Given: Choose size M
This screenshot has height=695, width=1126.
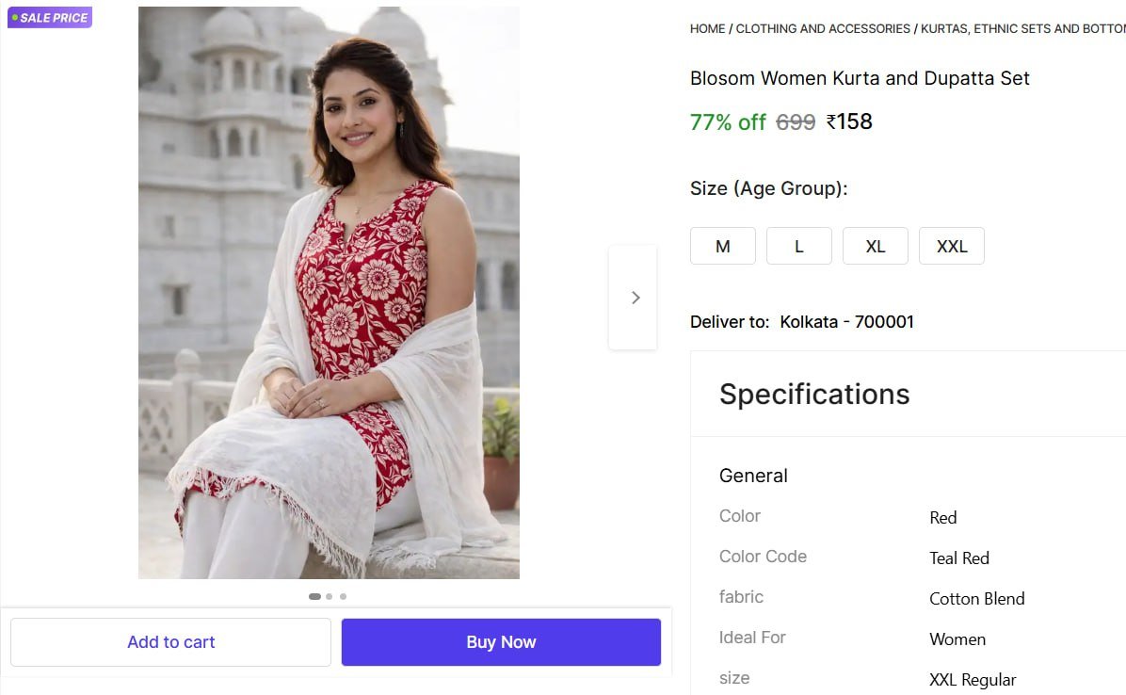Looking at the screenshot, I should [722, 246].
